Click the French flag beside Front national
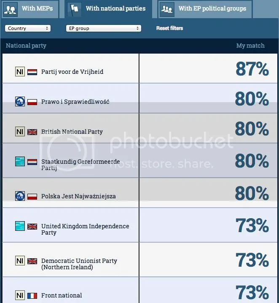This screenshot has height=303, width=279. [32, 295]
